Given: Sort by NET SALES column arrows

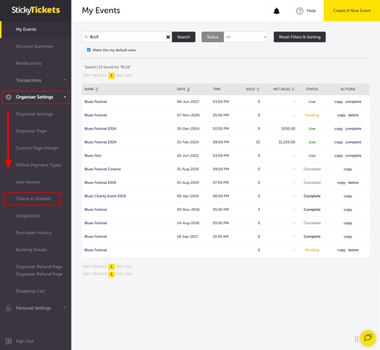Looking at the screenshot, I should [x=293, y=89].
